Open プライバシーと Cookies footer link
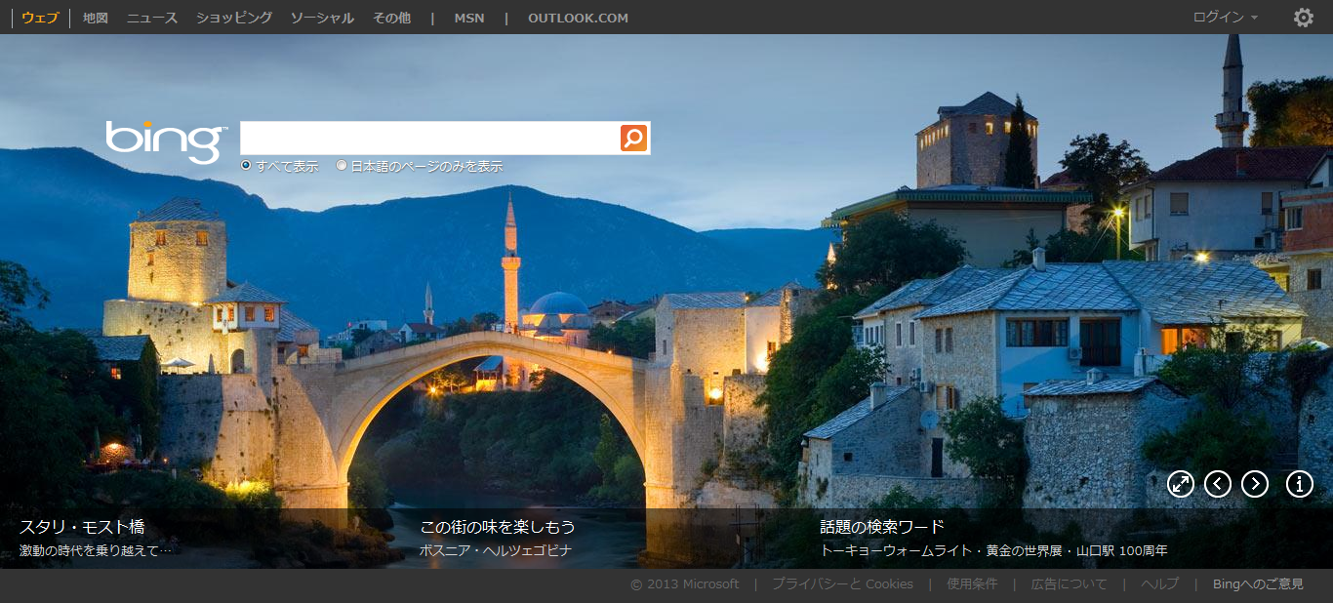Screen dimensions: 1333x603 (842, 584)
